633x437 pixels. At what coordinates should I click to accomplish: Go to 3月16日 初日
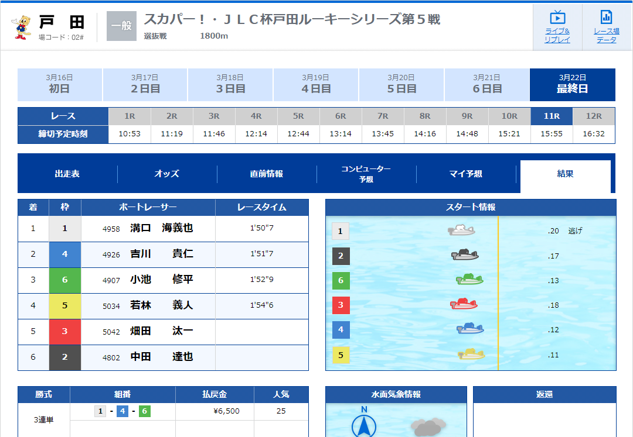click(60, 85)
